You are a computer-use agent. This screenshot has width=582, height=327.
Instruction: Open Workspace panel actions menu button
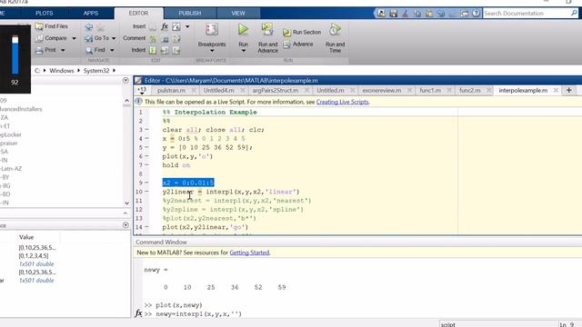coord(125,225)
